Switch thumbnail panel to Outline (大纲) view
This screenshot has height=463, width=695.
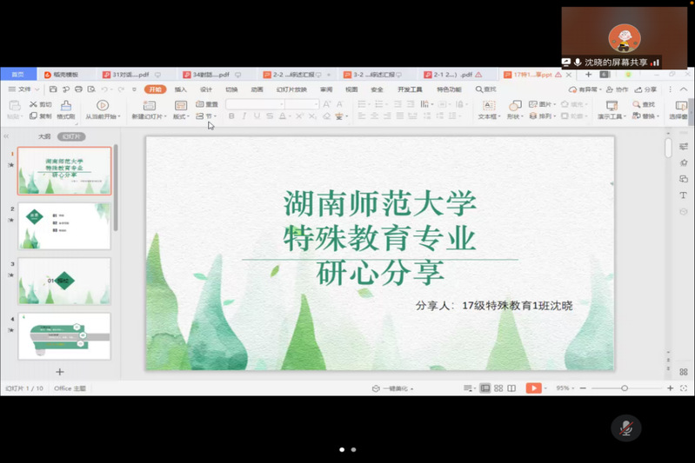point(44,136)
